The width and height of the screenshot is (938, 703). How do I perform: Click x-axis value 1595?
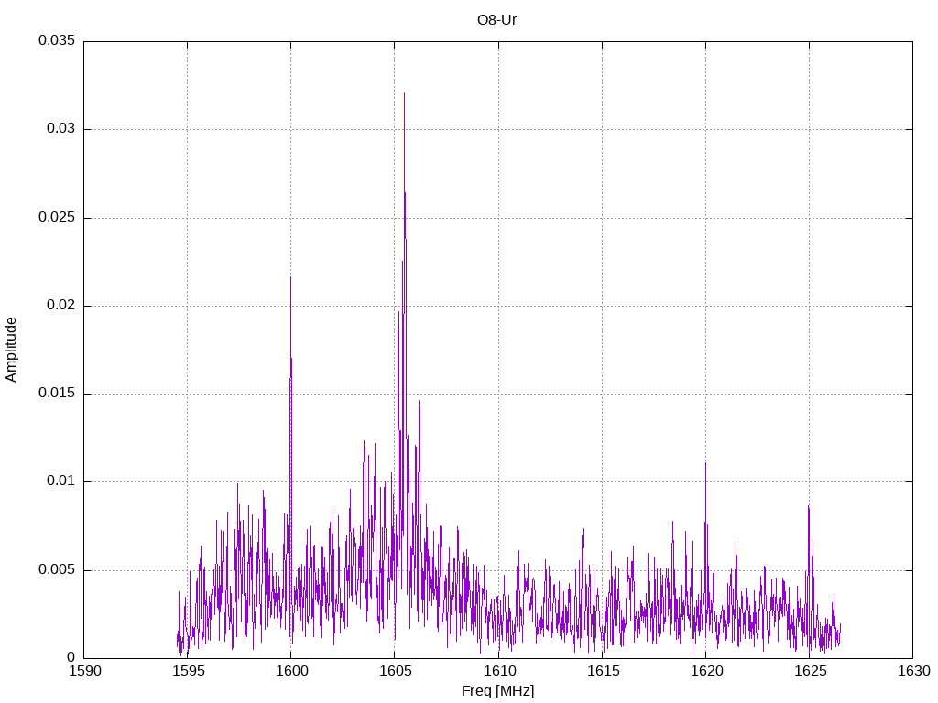pos(189,671)
